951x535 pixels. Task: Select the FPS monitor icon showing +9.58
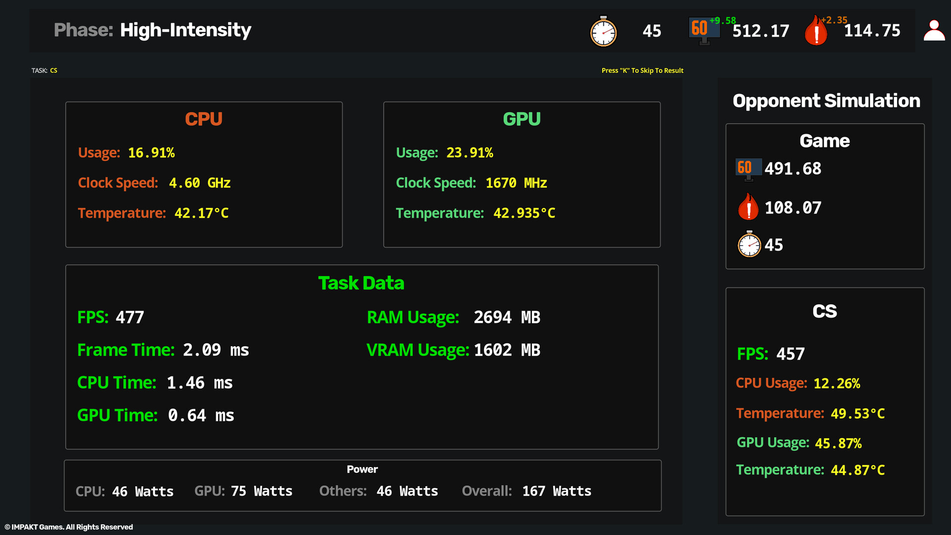click(703, 30)
